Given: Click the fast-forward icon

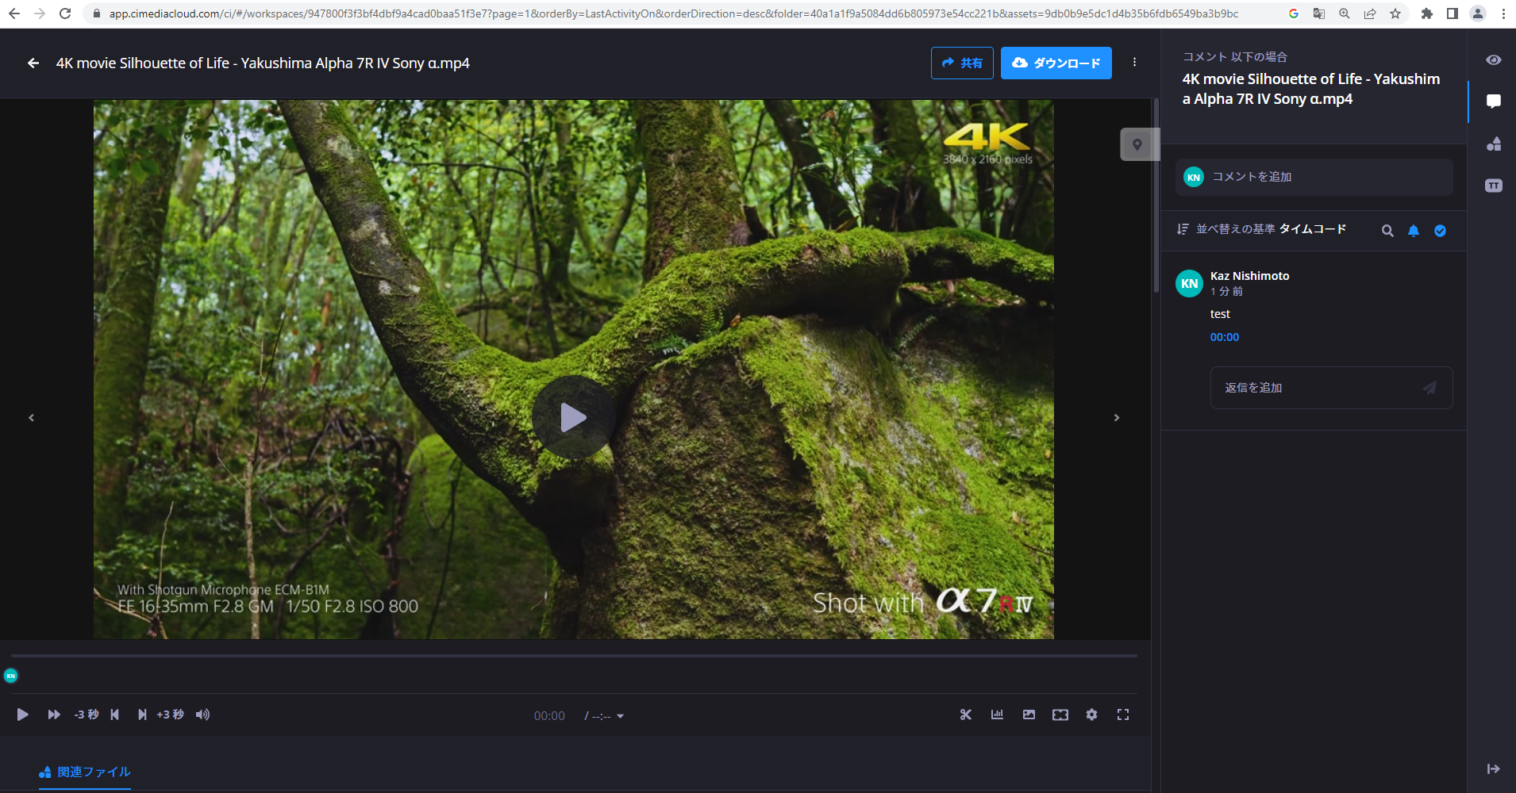Looking at the screenshot, I should click(54, 714).
